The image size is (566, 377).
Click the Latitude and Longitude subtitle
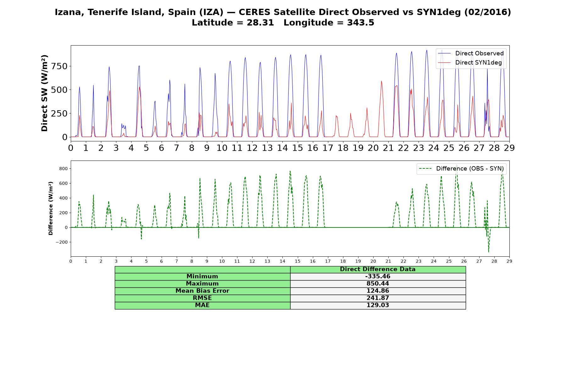pos(283,23)
